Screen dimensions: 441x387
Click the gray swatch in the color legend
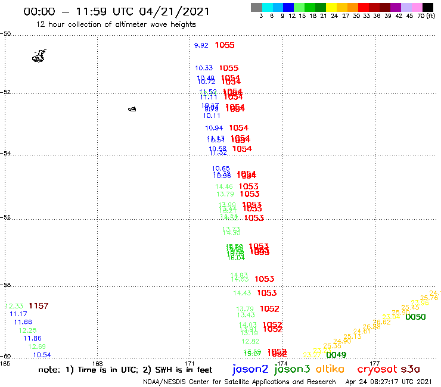click(x=257, y=7)
